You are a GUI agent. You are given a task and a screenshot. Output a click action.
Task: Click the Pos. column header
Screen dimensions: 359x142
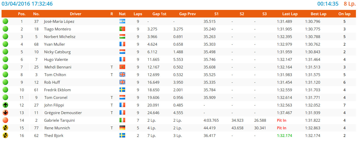[22, 14]
